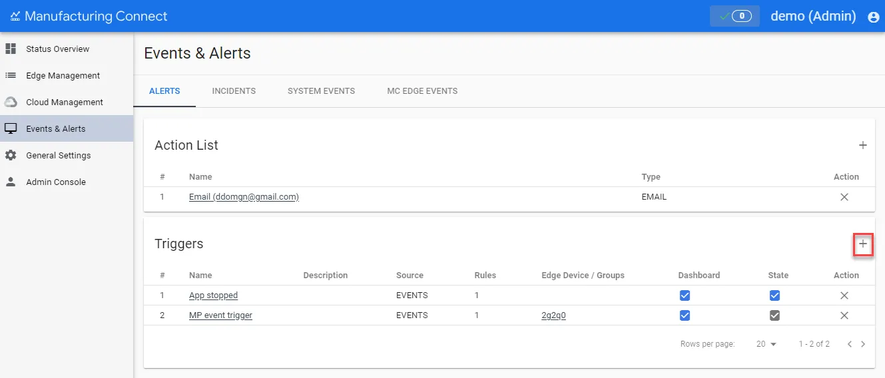The height and width of the screenshot is (378, 885).
Task: Toggle State checkbox for MP event trigger
Action: click(774, 315)
